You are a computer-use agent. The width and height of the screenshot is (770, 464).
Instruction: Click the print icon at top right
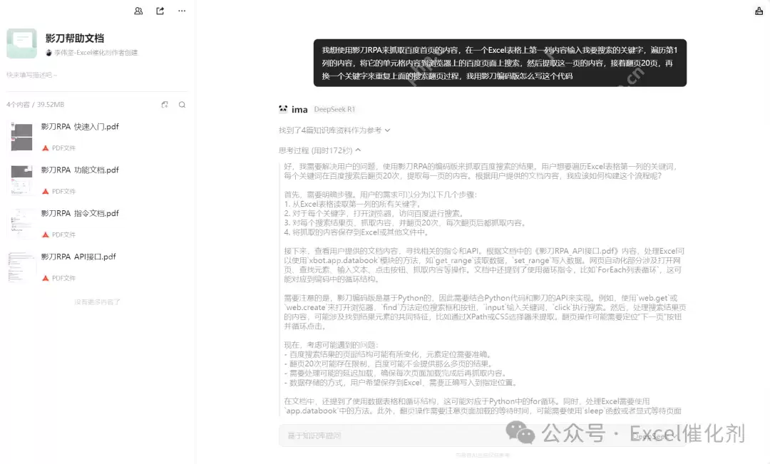coord(759,11)
